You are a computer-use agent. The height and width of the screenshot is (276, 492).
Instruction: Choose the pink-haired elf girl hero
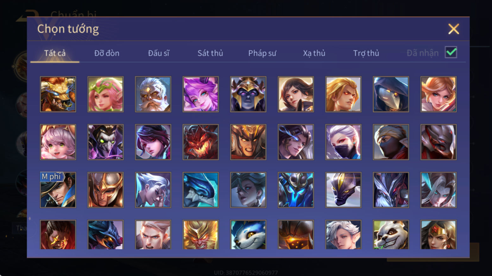click(105, 94)
